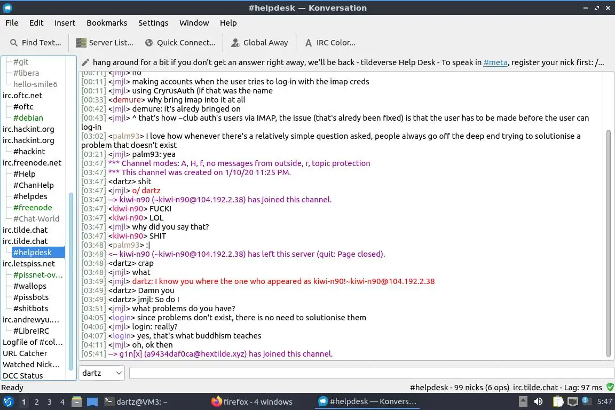
Task: Click the Find Text magnifier icon
Action: (x=14, y=43)
